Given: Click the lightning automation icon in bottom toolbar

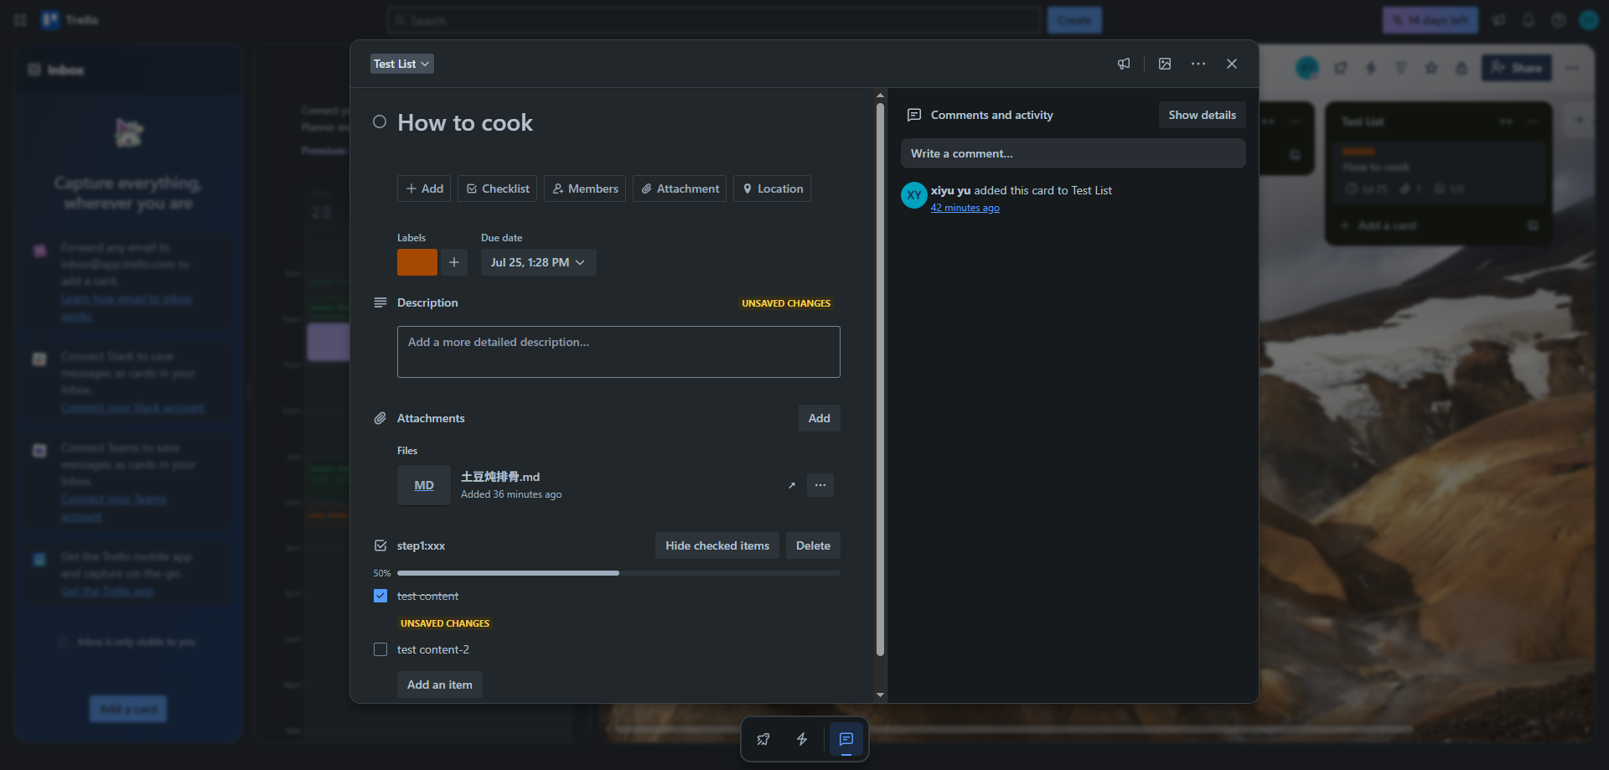Looking at the screenshot, I should [x=802, y=739].
